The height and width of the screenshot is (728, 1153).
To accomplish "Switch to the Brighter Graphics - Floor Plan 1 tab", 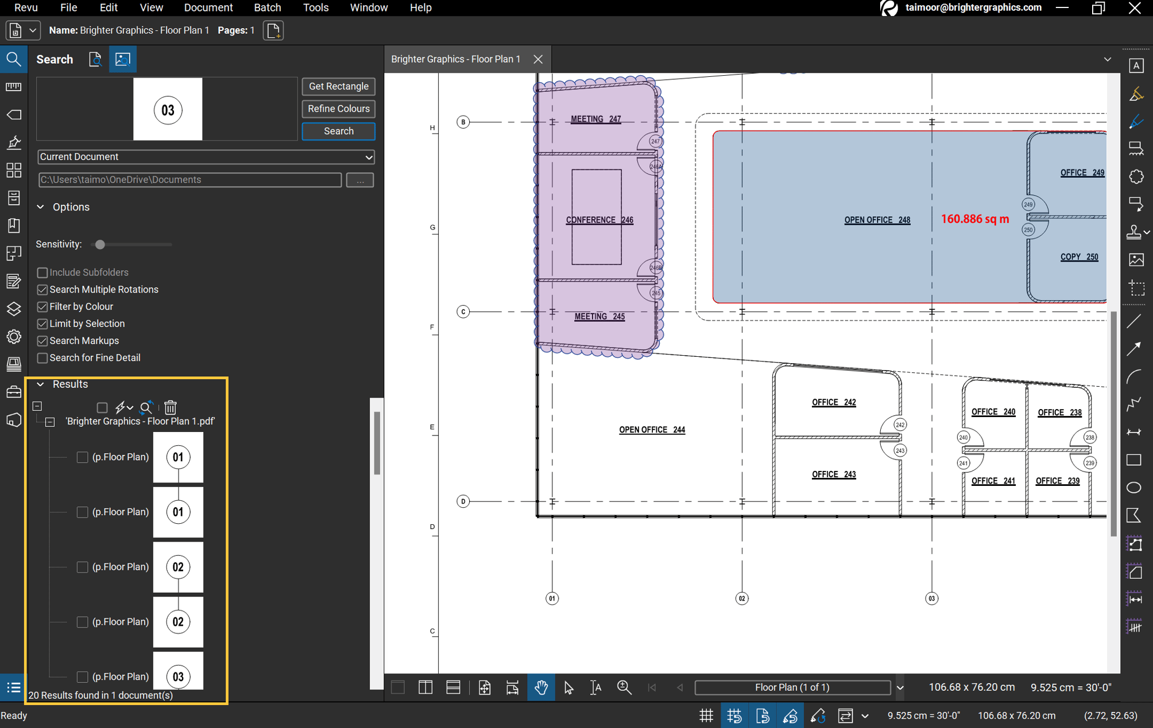I will tap(455, 59).
